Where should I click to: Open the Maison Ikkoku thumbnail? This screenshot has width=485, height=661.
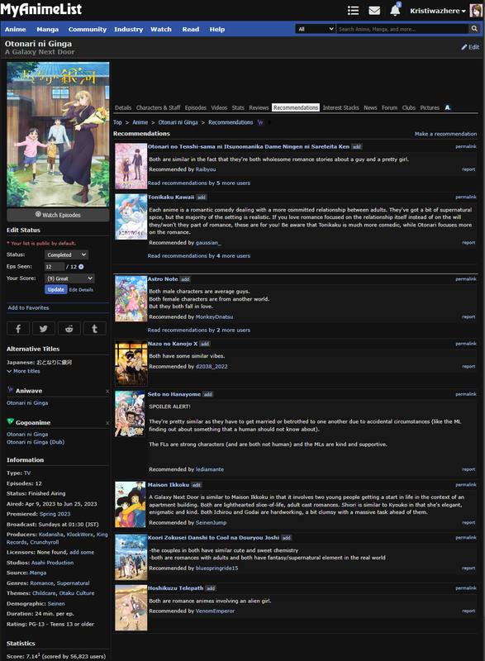pos(131,504)
